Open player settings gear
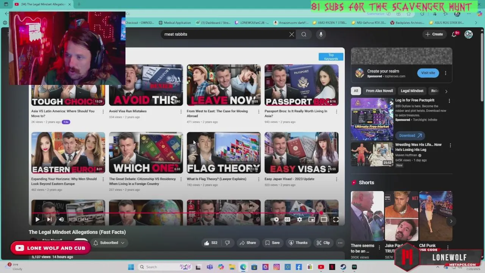The width and height of the screenshot is (485, 273). (299, 219)
